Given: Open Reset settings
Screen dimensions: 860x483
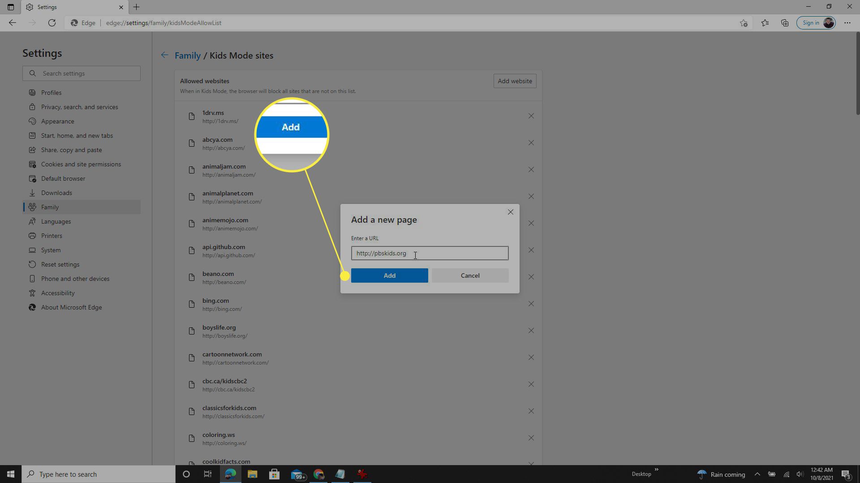Looking at the screenshot, I should tap(82, 264).
